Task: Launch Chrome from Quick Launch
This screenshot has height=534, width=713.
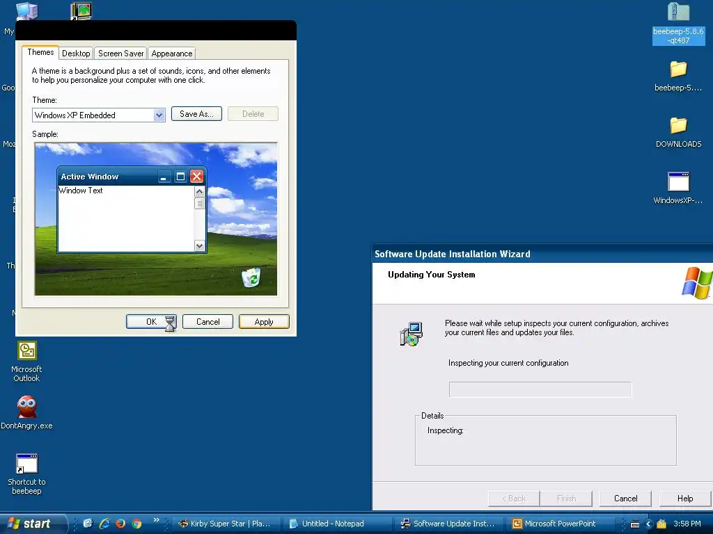Action: 137,524
